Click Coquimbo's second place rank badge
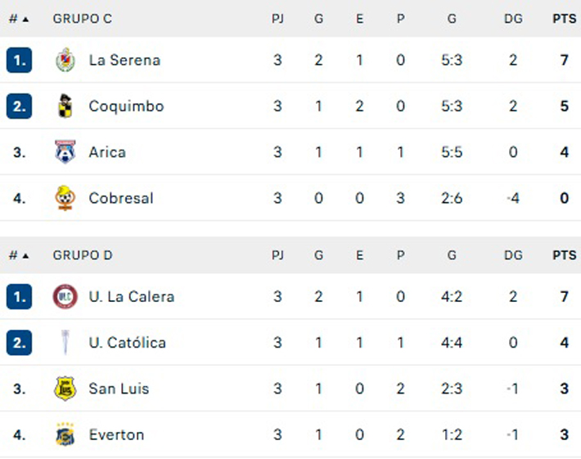Image resolution: width=581 pixels, height=459 pixels. pyautogui.click(x=19, y=106)
